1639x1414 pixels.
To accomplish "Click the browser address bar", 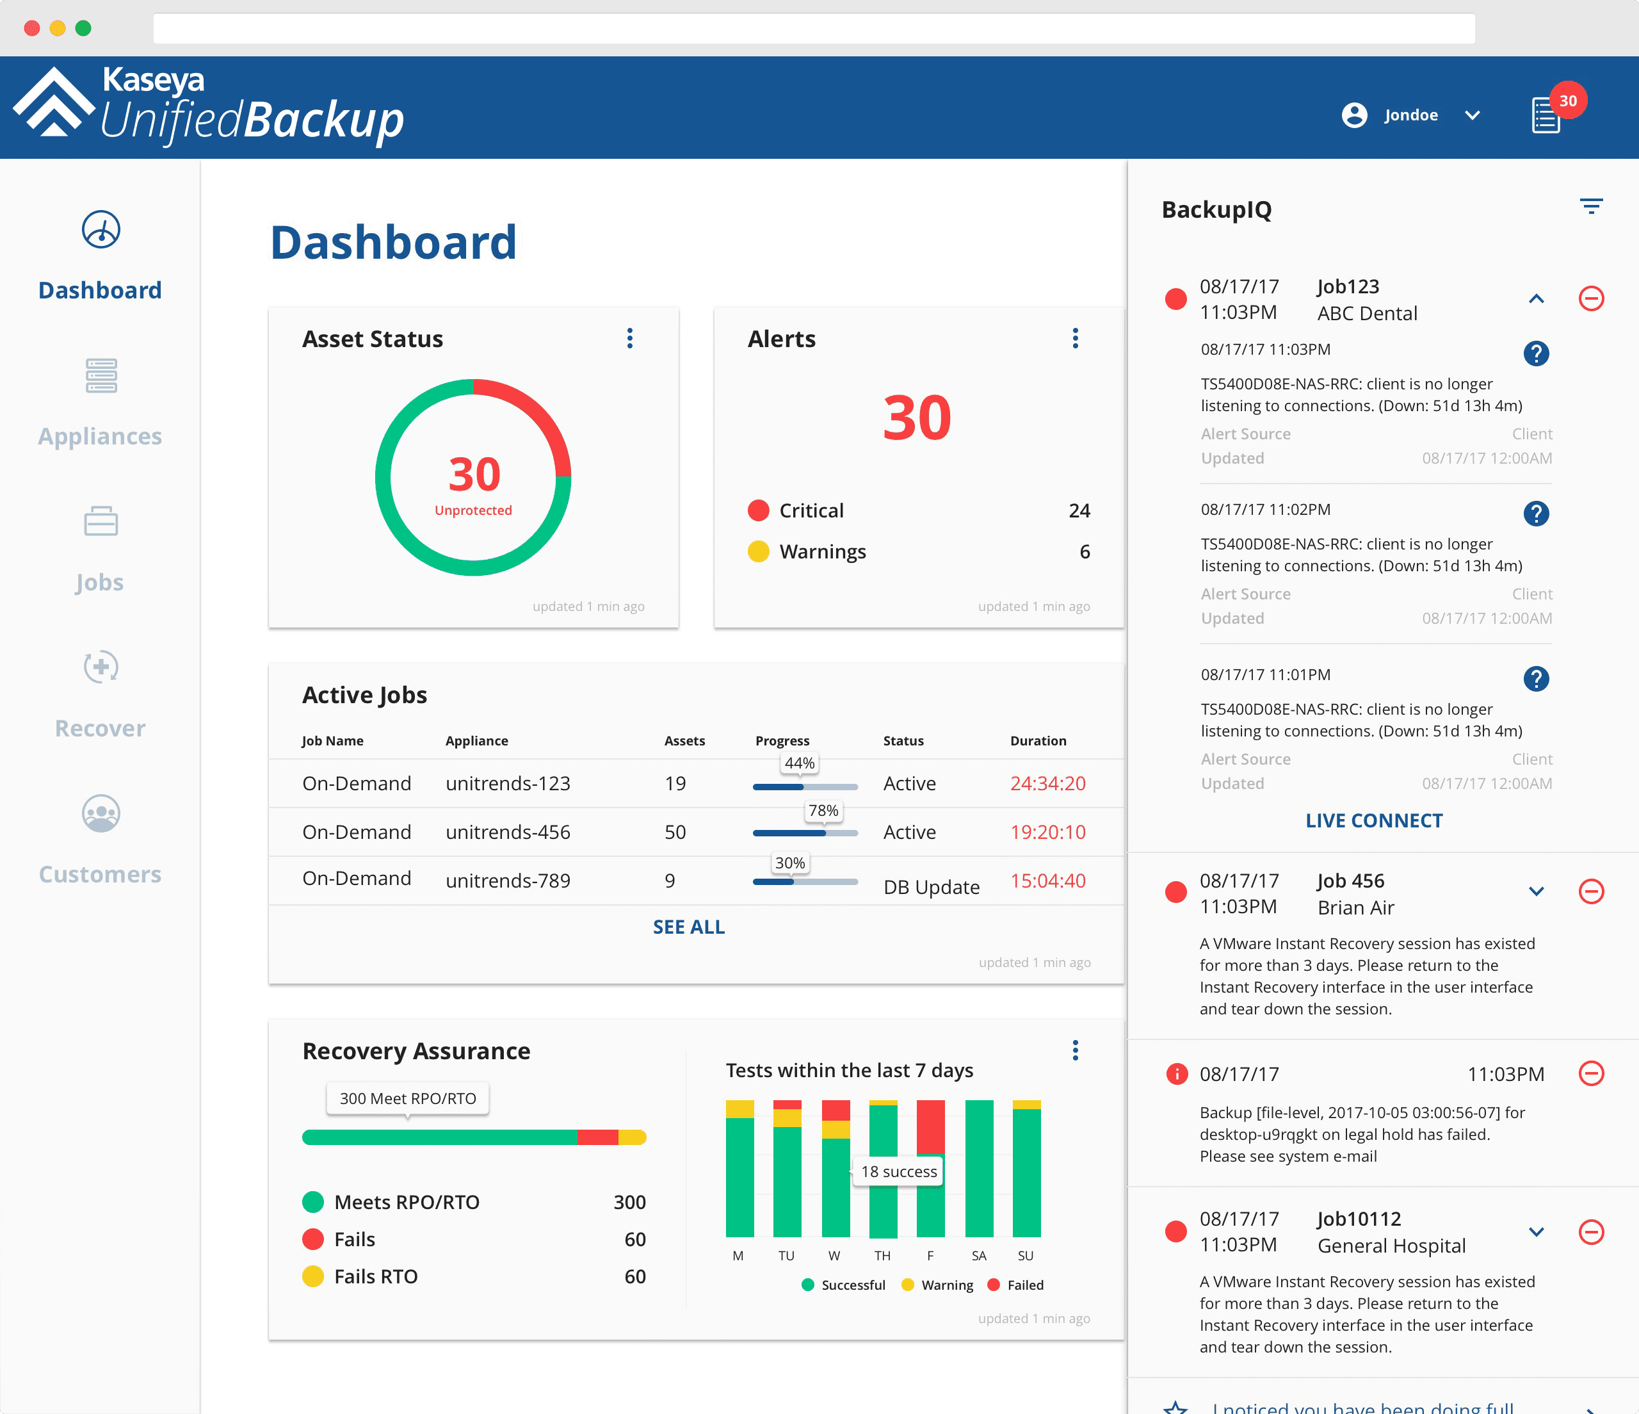I will pyautogui.click(x=813, y=28).
